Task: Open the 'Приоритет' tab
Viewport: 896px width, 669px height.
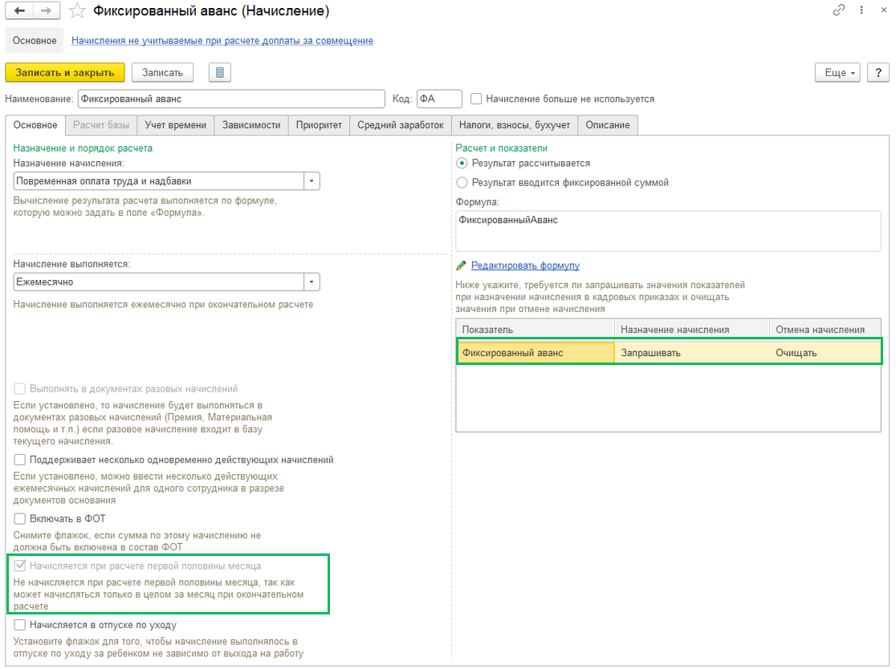Action: (x=319, y=125)
